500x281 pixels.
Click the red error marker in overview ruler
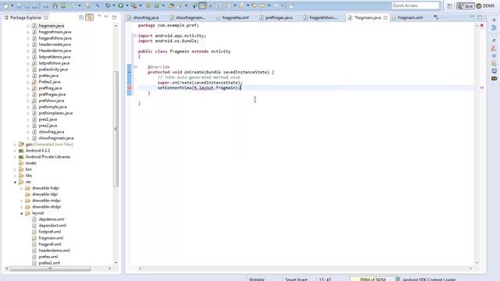(x=482, y=87)
